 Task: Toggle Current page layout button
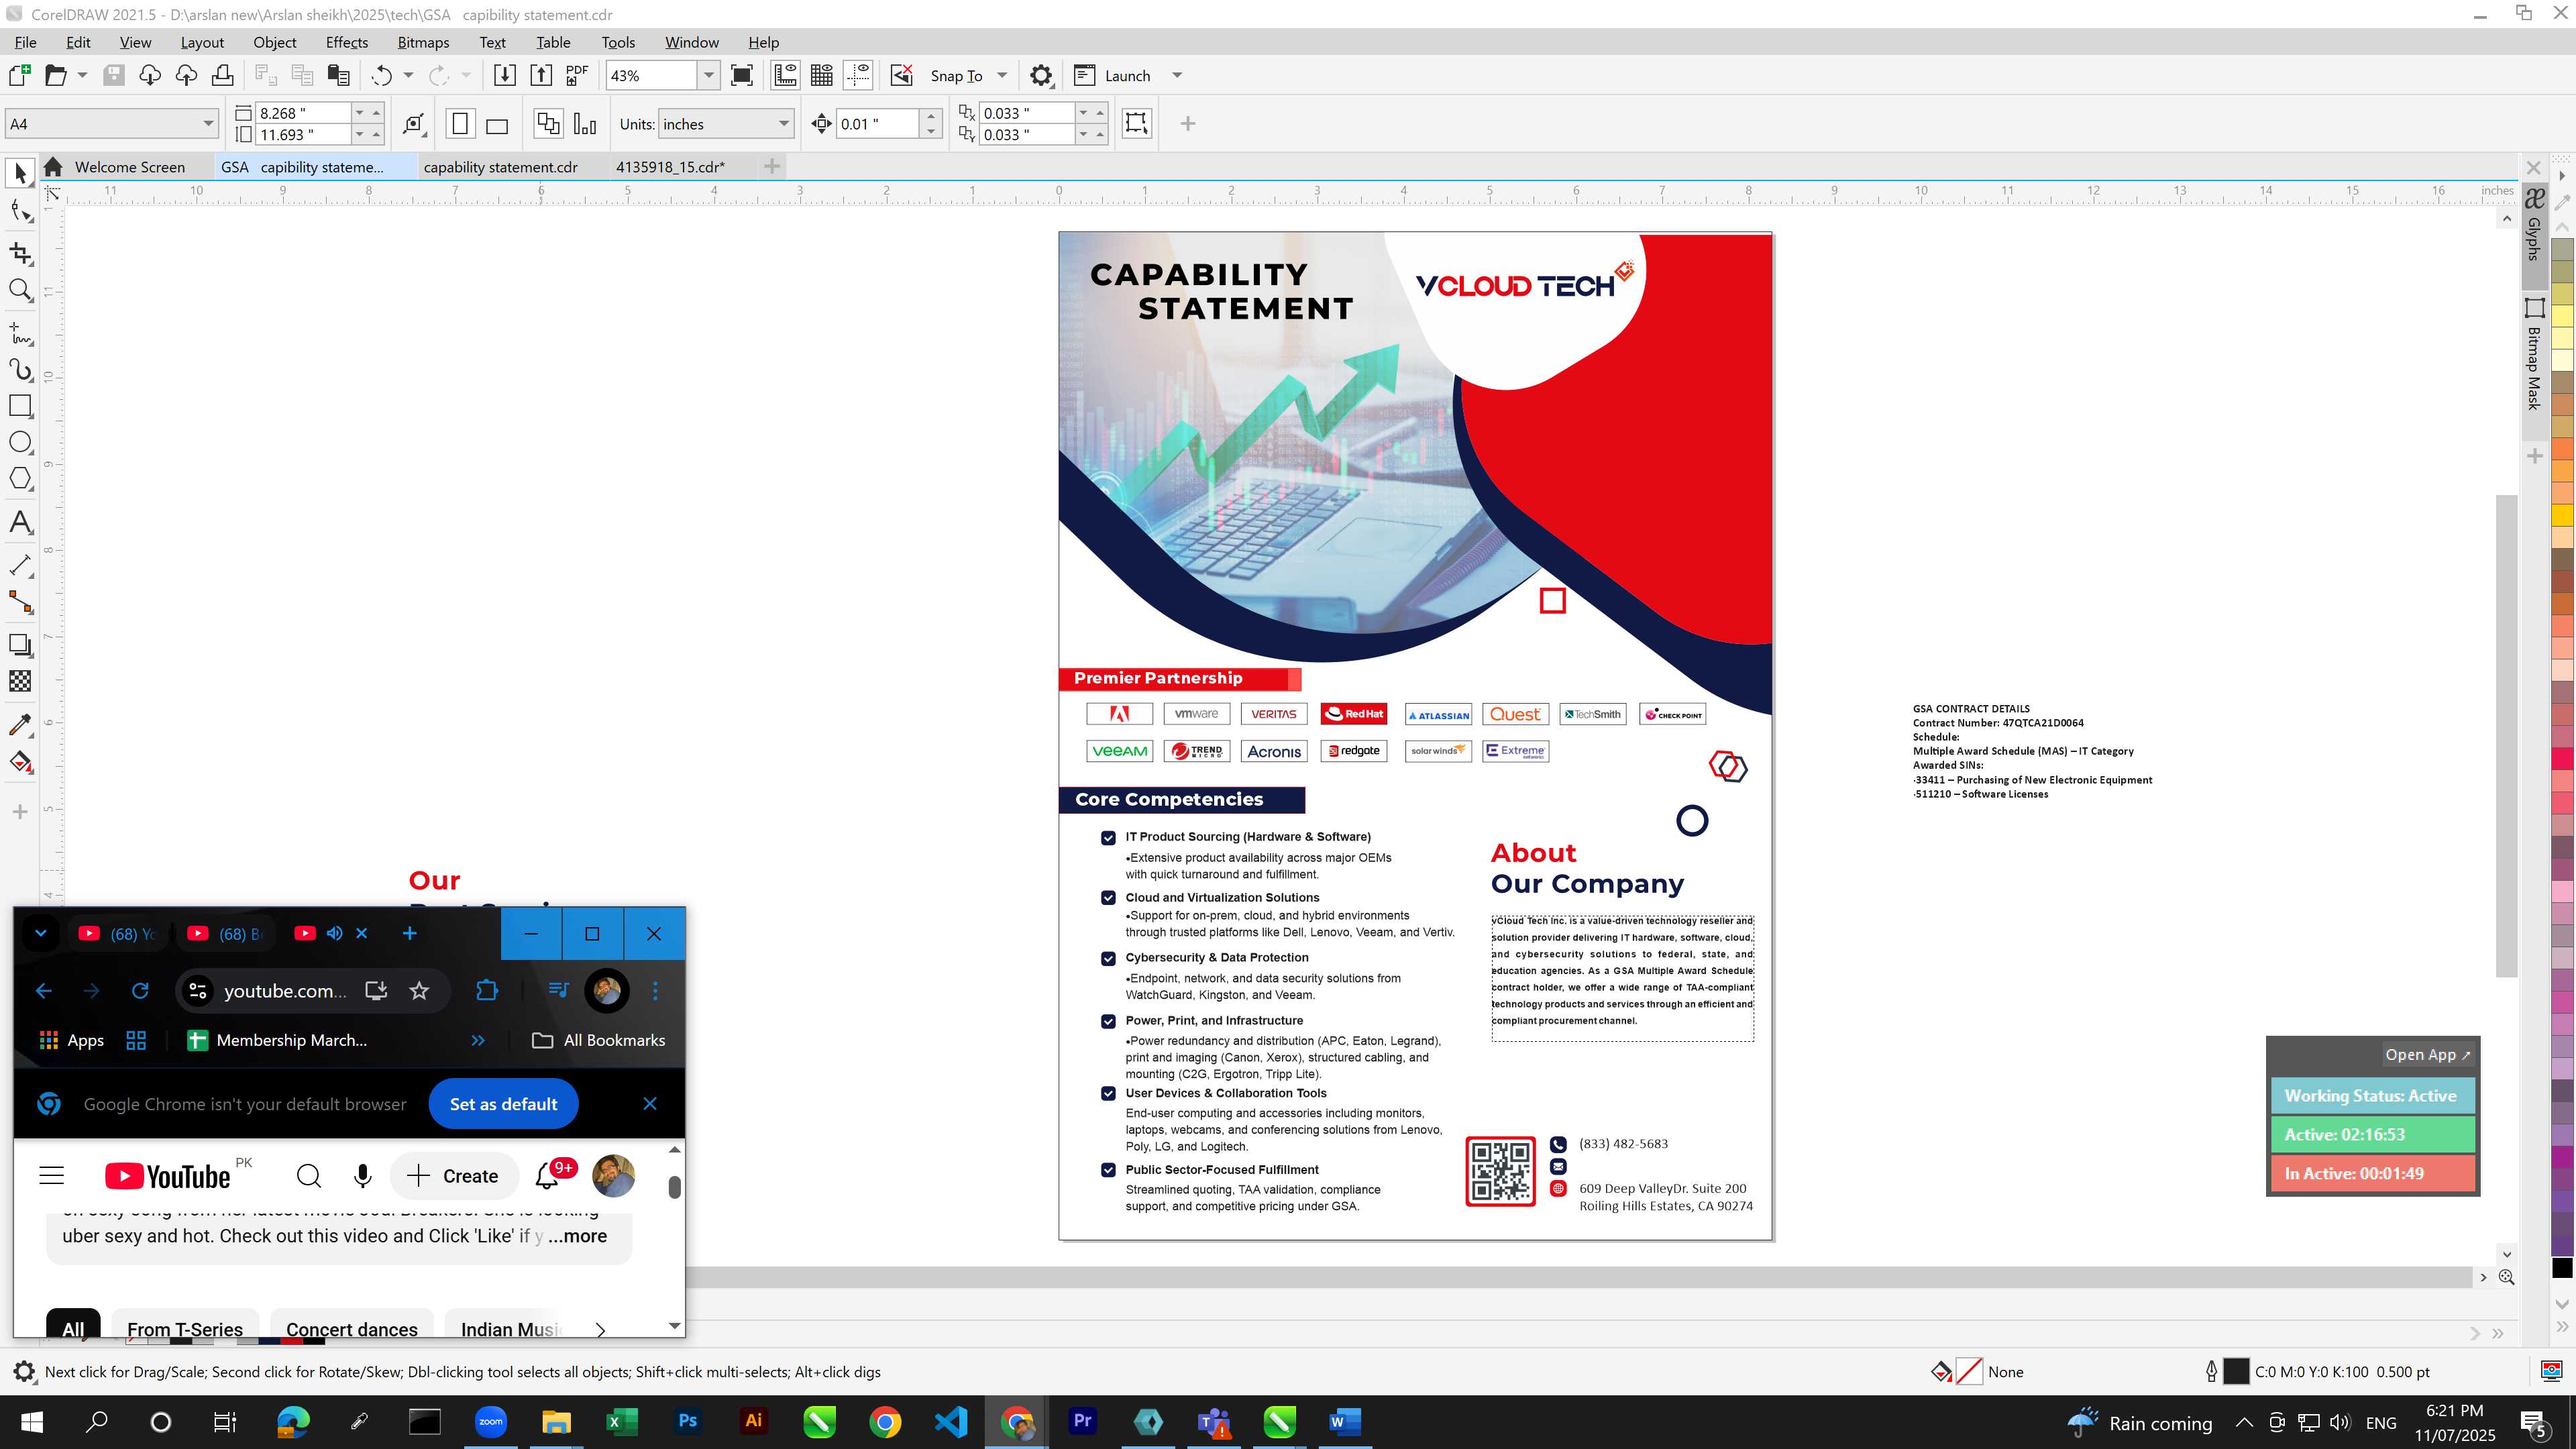click(x=585, y=124)
